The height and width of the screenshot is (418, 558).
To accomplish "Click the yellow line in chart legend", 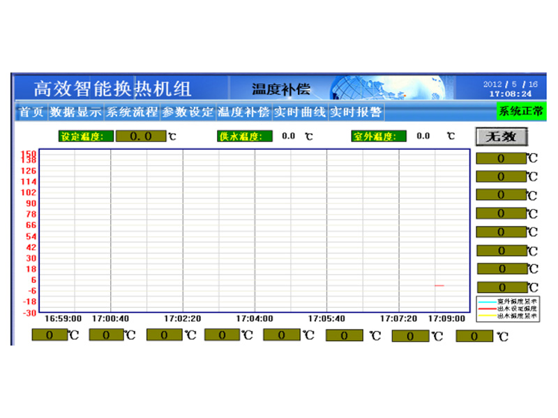I will click(x=487, y=316).
